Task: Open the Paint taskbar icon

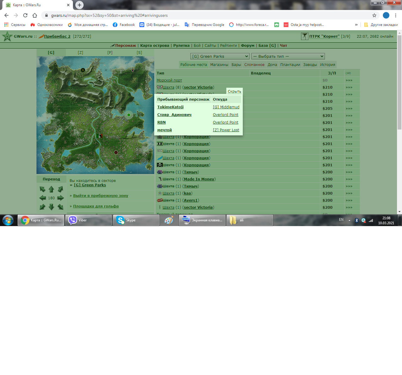Action: click(x=169, y=220)
